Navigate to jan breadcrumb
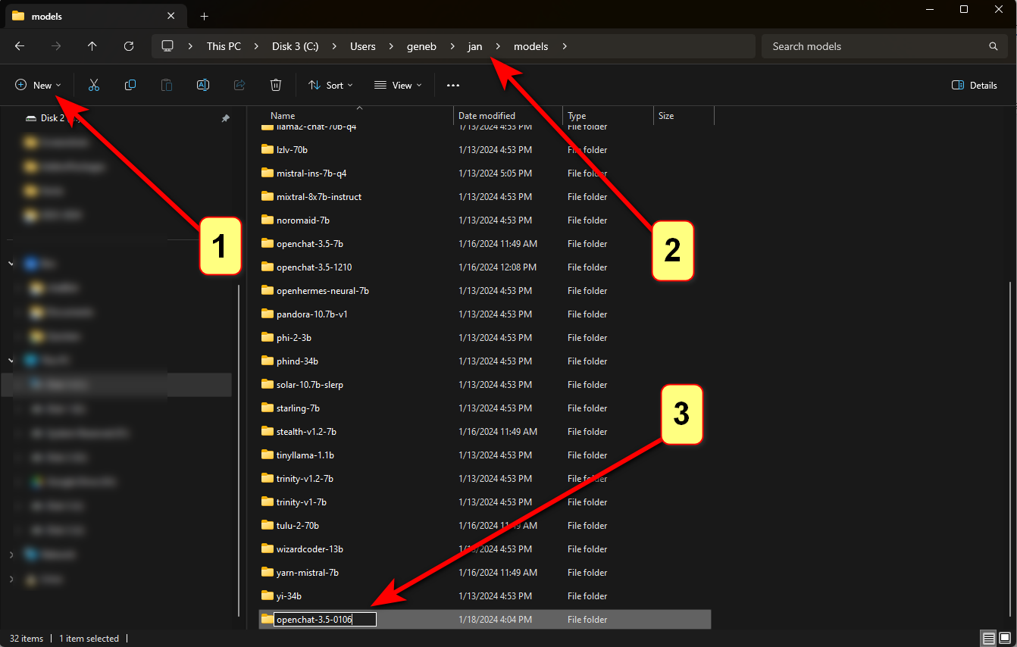 (x=474, y=46)
